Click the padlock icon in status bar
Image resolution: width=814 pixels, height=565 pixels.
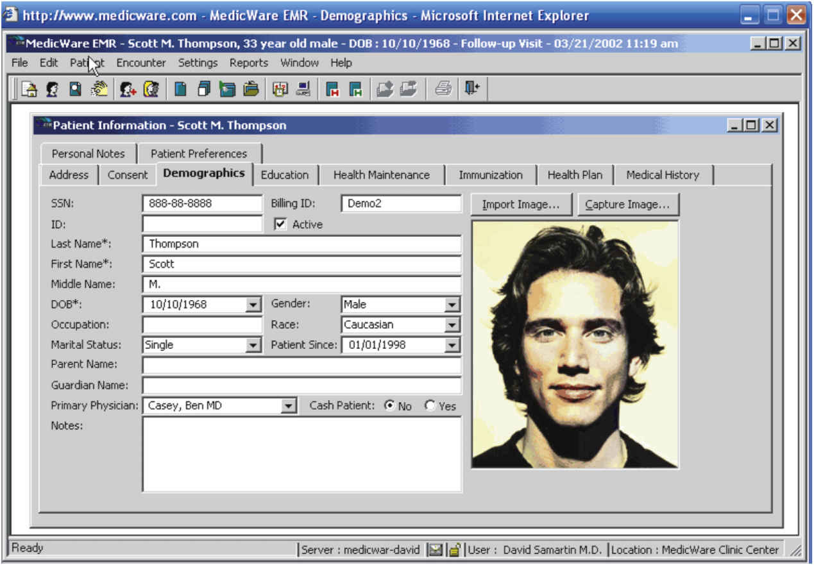point(454,550)
